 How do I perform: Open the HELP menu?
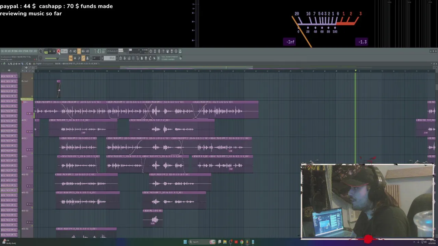(36, 51)
